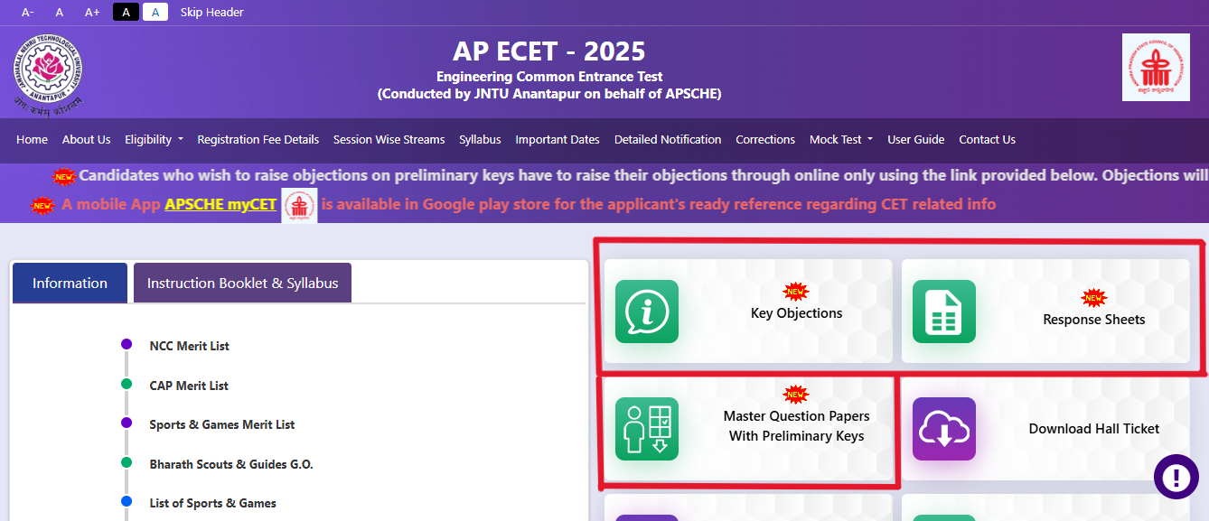
Task: Click the APSCHE council logo
Action: (x=1156, y=68)
